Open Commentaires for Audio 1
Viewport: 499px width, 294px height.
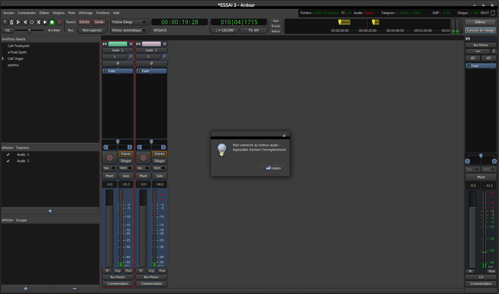coord(118,284)
